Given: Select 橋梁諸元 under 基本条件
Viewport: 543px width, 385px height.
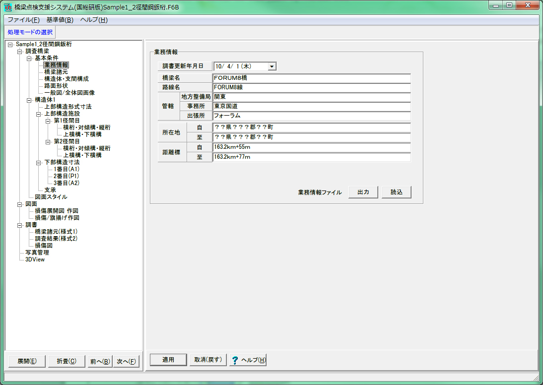Looking at the screenshot, I should (x=56, y=71).
